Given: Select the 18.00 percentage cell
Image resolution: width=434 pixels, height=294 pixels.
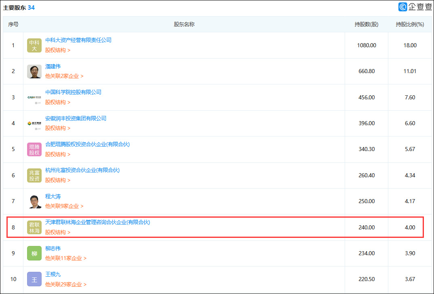Looking at the screenshot, I should pyautogui.click(x=410, y=45).
